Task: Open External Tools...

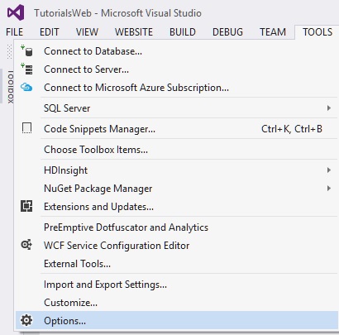Action: pyautogui.click(x=176, y=264)
